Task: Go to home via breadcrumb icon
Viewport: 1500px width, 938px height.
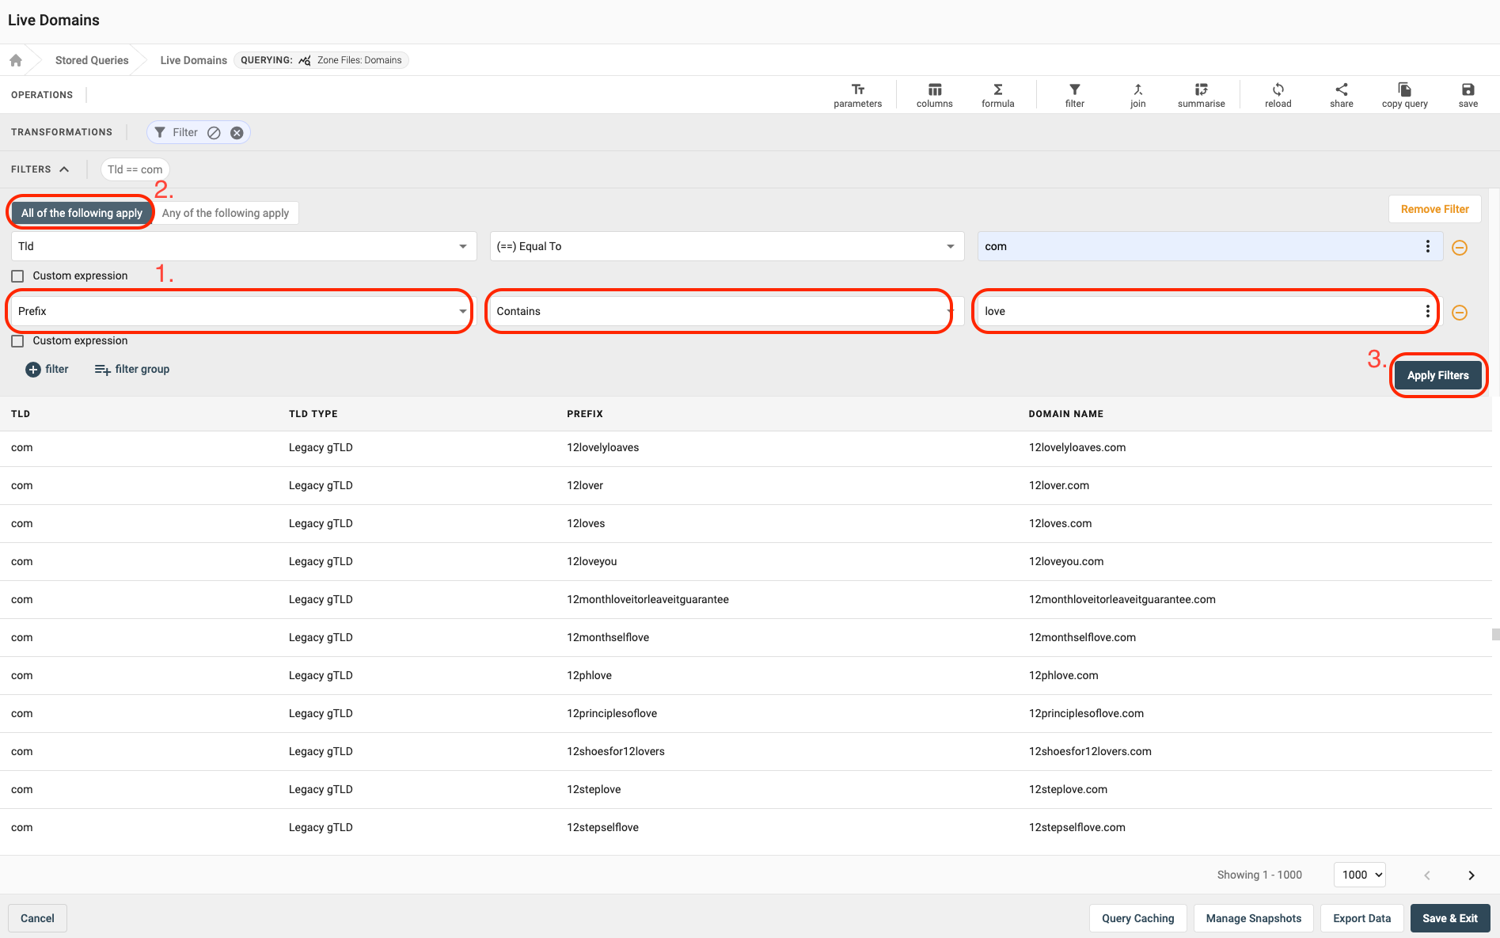Action: click(16, 60)
